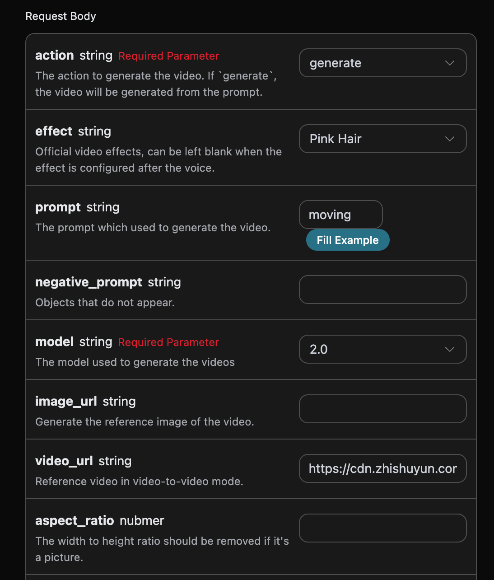
Task: Click the Required Parameter label beside model
Action: coord(168,342)
